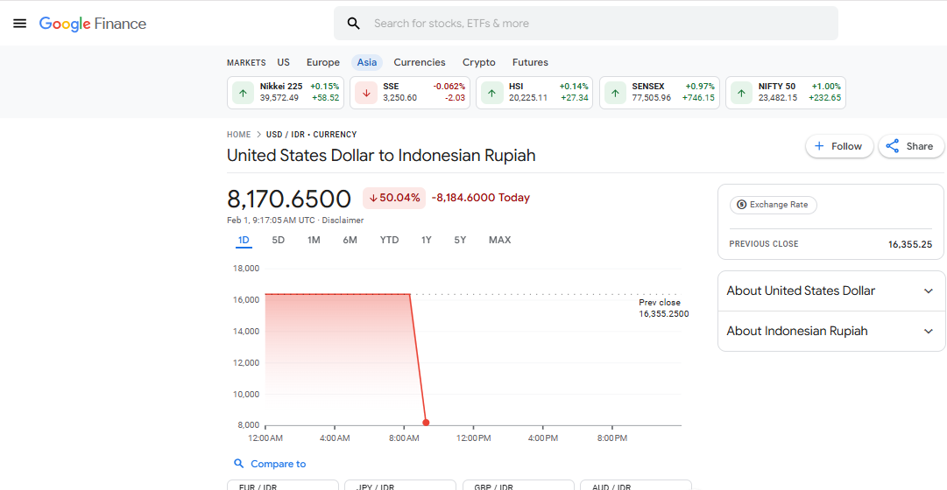This screenshot has height=490, width=947.
Task: Click the Google Finance logo
Action: click(x=93, y=24)
